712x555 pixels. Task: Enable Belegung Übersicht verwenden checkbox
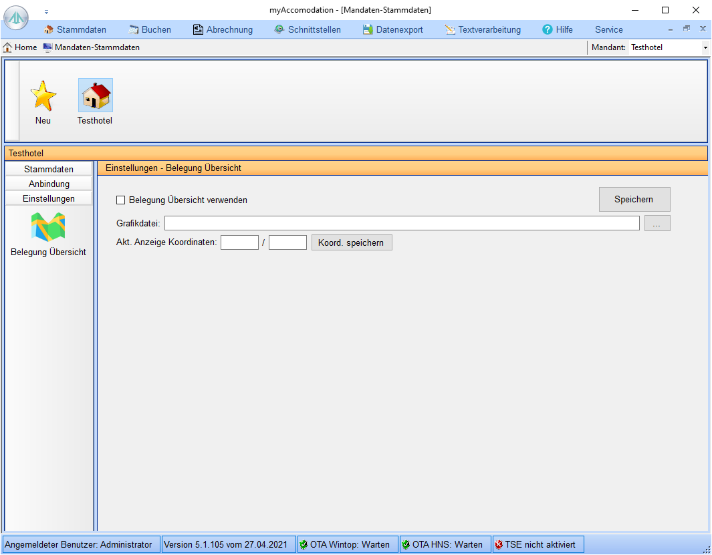click(x=121, y=200)
